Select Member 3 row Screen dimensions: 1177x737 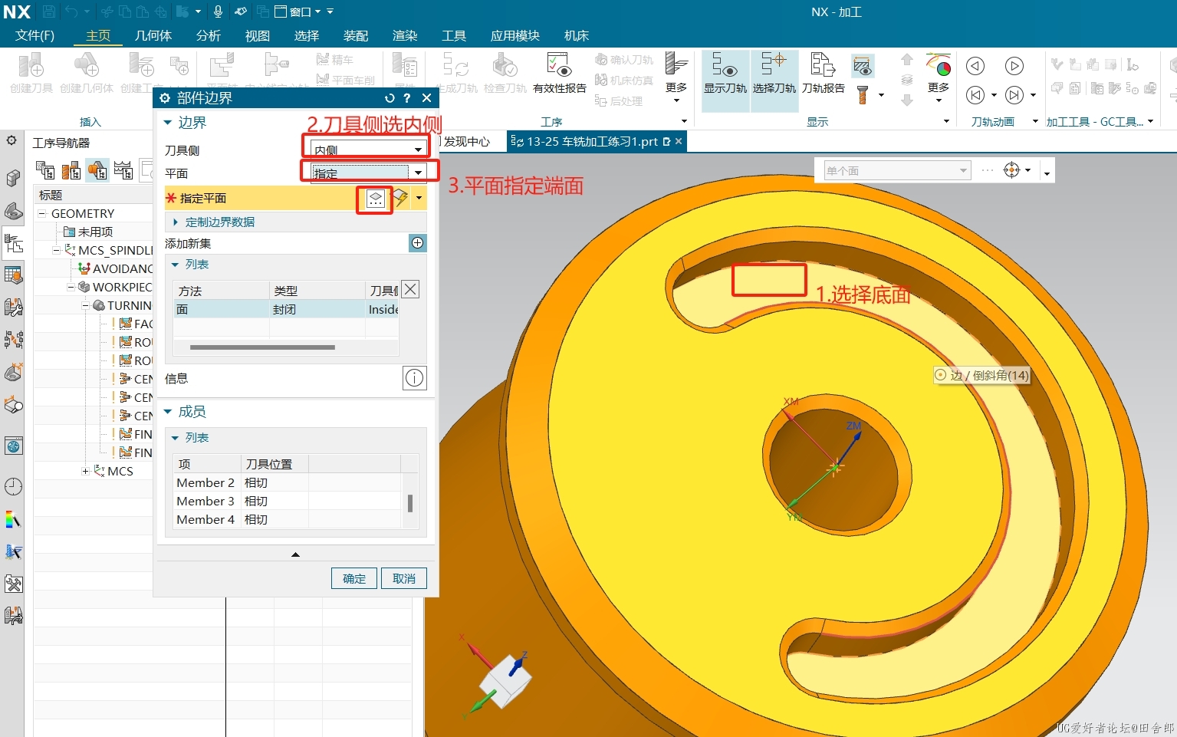(288, 501)
